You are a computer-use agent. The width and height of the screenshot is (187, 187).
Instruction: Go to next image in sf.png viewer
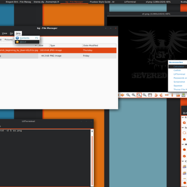[x=122, y=95]
